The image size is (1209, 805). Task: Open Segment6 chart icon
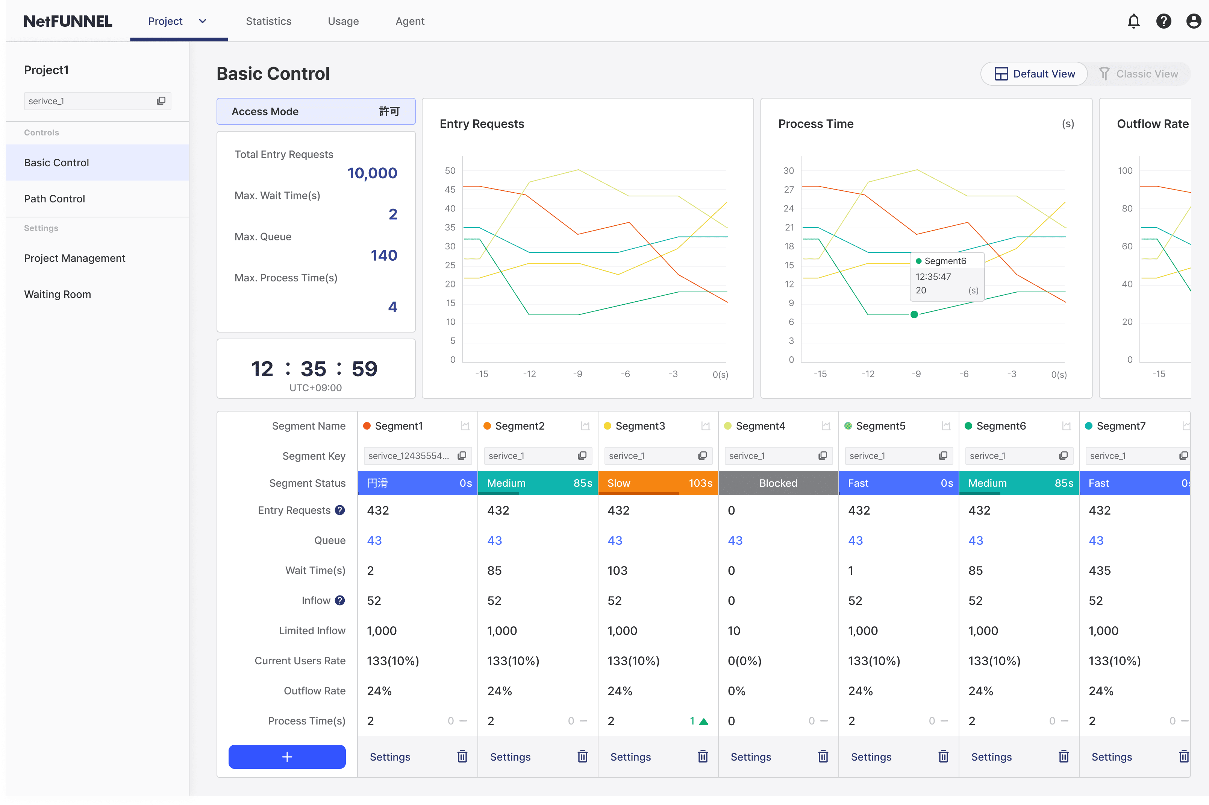(1067, 426)
